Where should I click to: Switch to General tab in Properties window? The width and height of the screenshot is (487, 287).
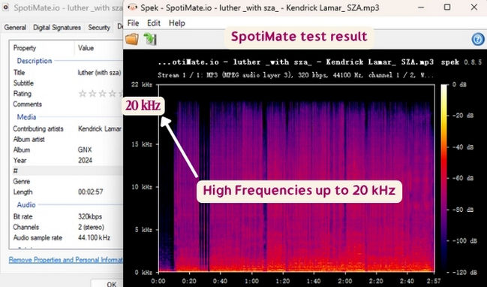pos(15,27)
